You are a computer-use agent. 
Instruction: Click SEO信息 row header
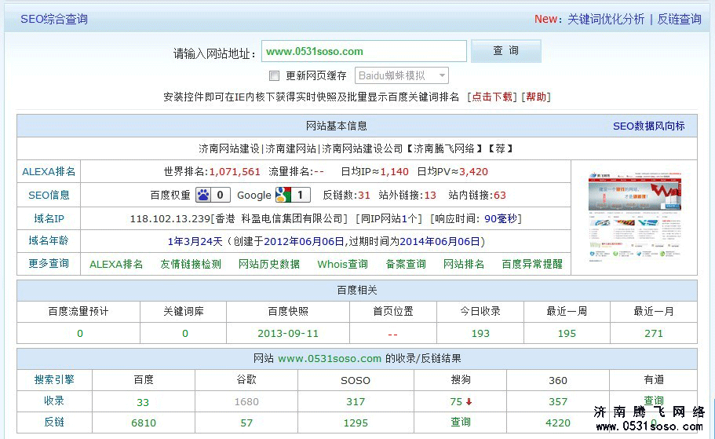(x=49, y=196)
